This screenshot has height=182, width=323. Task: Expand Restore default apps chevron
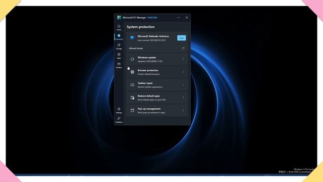(x=183, y=98)
